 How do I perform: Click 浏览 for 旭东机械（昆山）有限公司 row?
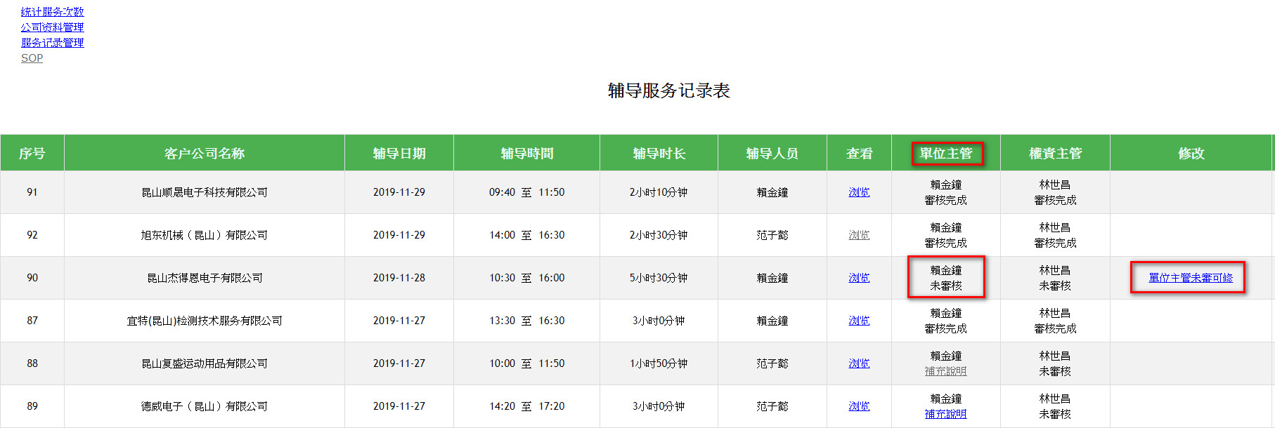pos(858,235)
